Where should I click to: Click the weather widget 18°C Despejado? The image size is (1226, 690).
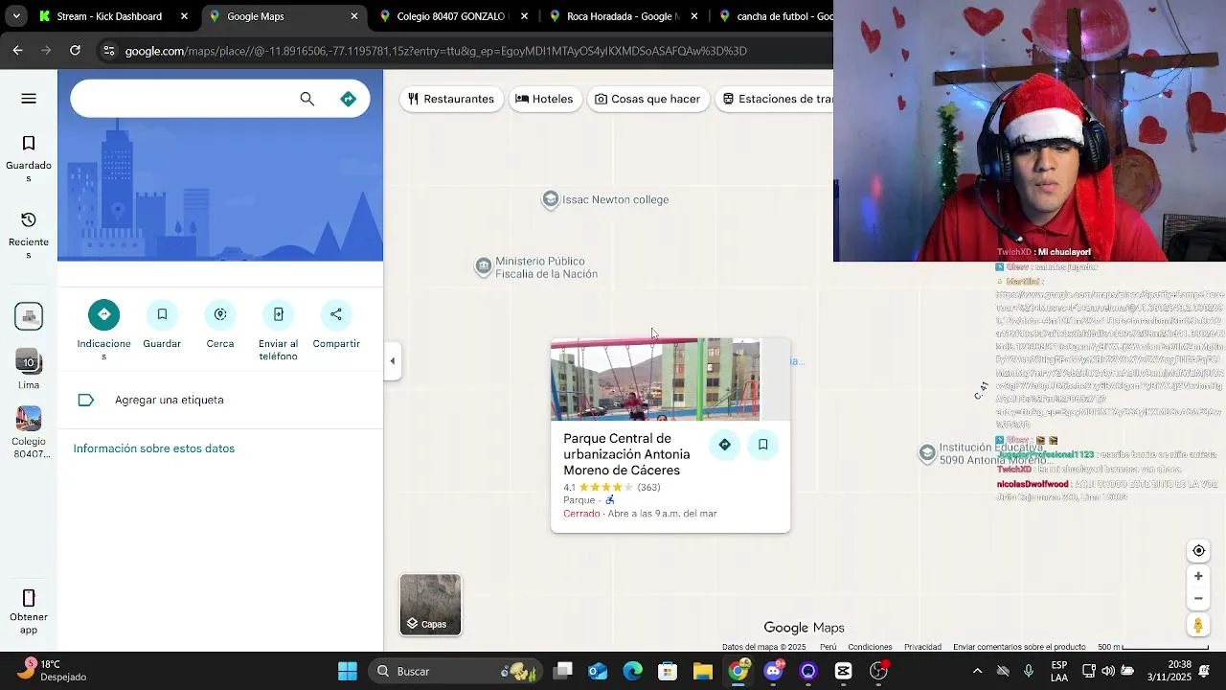[53, 671]
